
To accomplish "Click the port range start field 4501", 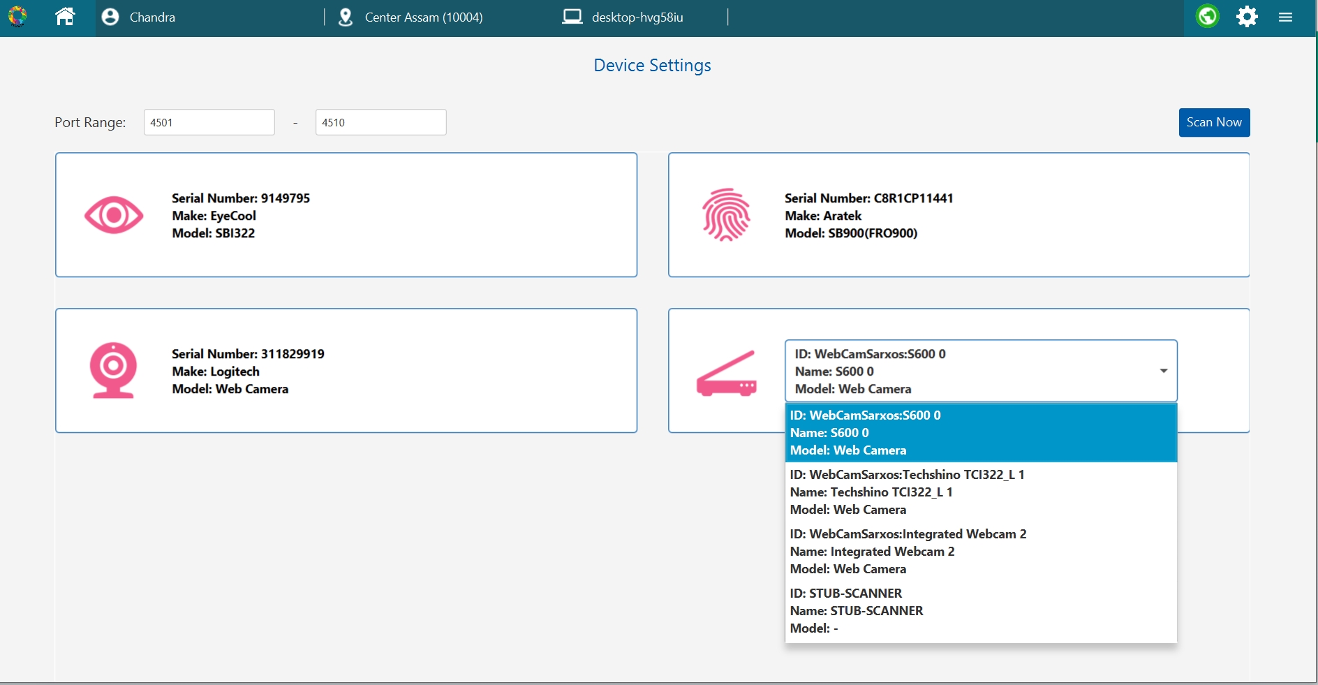I will (209, 122).
